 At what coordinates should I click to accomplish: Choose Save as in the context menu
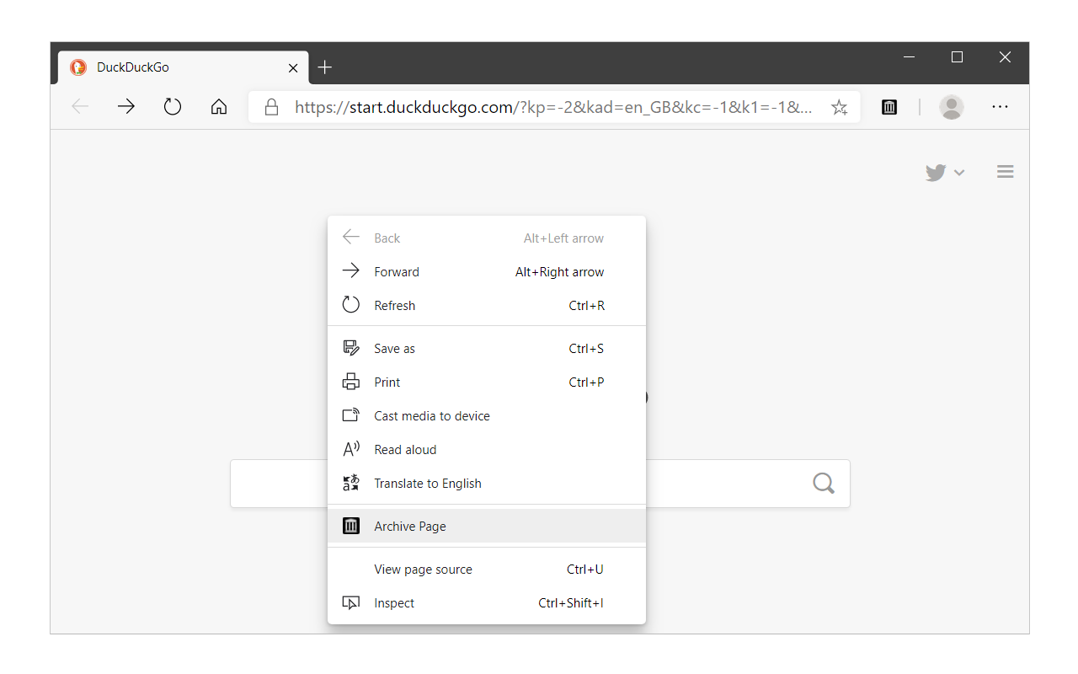[x=395, y=349]
